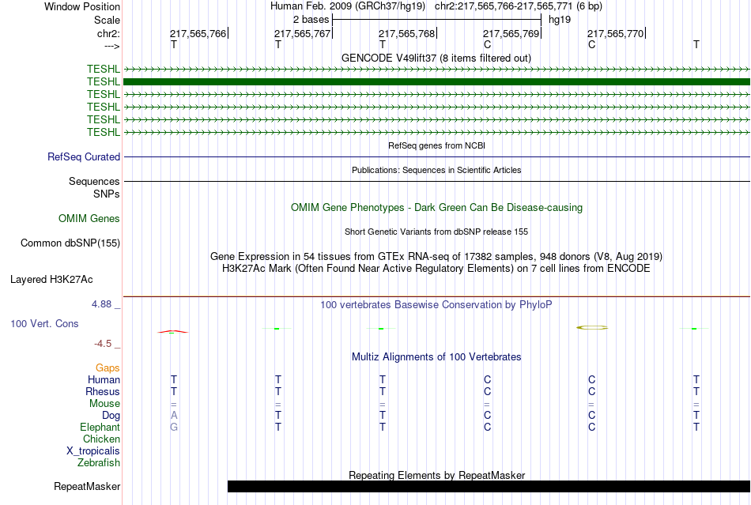Click ruler position label 217,565,766
Viewport: 751px width, 505px height.
click(198, 33)
